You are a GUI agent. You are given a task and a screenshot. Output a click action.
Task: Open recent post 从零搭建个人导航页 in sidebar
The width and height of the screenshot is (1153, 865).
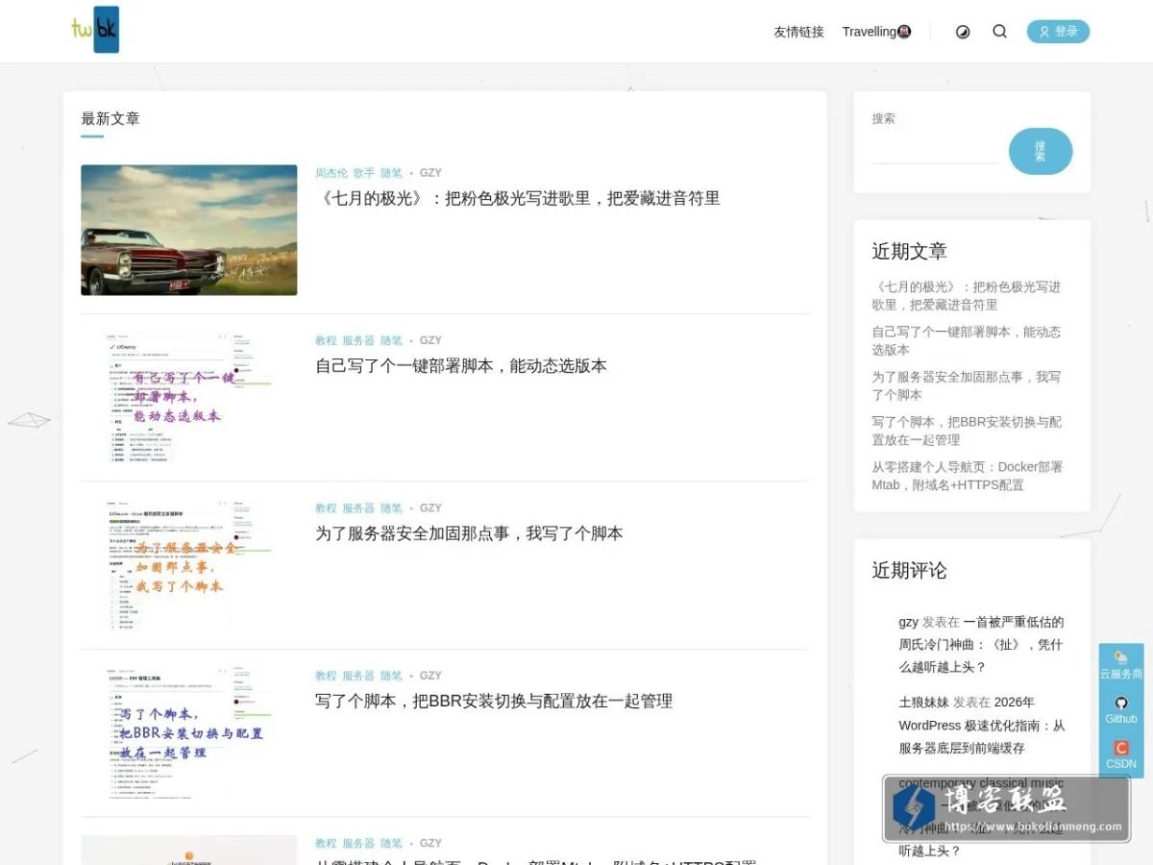[968, 476]
